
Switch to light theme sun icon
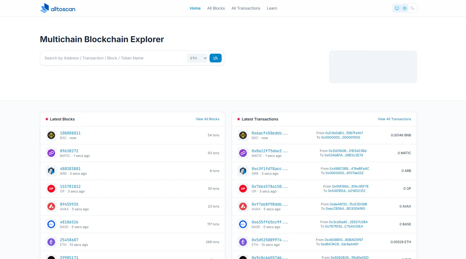tap(405, 8)
